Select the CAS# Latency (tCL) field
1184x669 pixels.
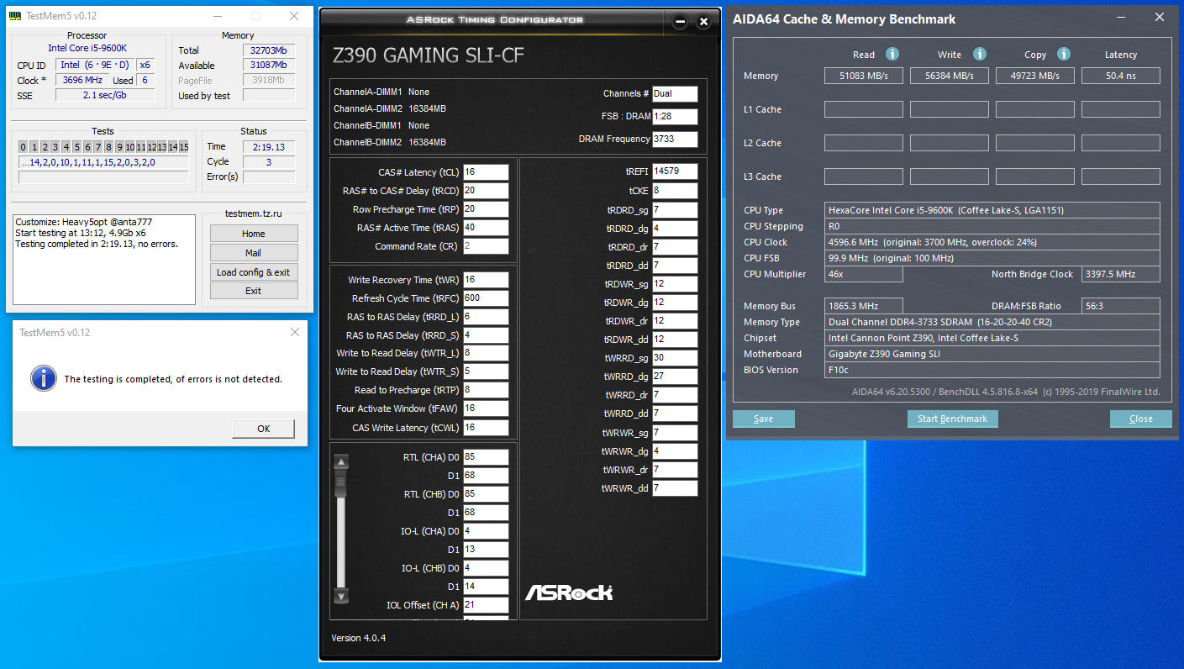click(486, 172)
